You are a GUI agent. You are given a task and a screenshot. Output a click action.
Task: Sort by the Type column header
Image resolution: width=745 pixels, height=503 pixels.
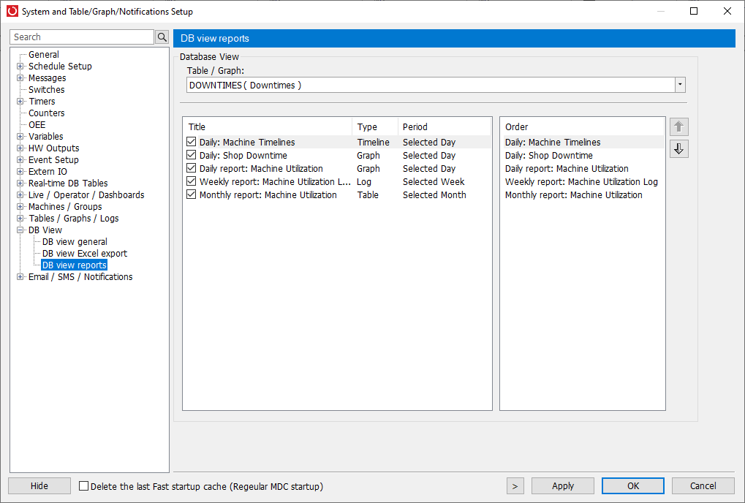pos(375,126)
